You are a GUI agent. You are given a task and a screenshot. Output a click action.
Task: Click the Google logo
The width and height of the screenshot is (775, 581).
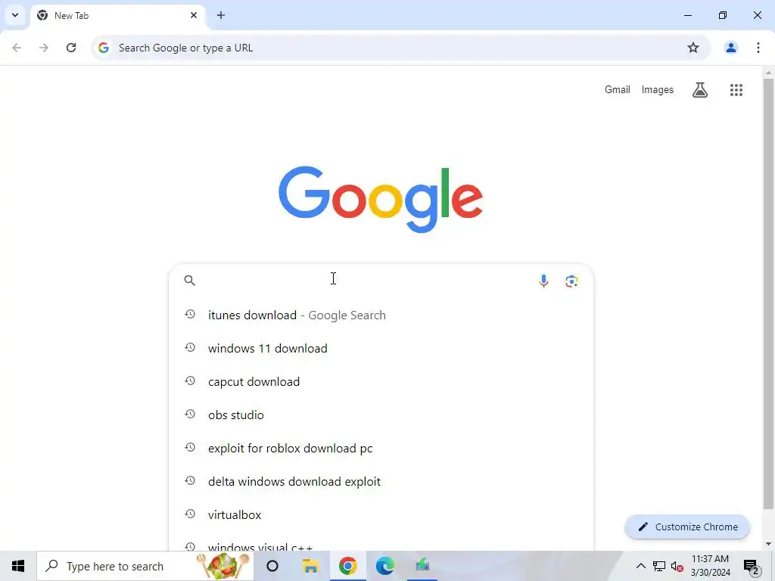pyautogui.click(x=381, y=199)
